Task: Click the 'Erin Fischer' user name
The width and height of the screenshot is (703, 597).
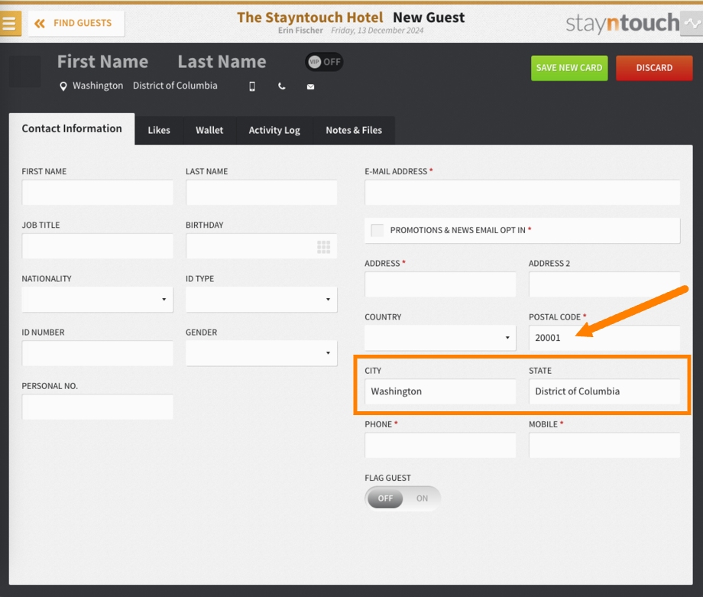Action: (x=300, y=31)
